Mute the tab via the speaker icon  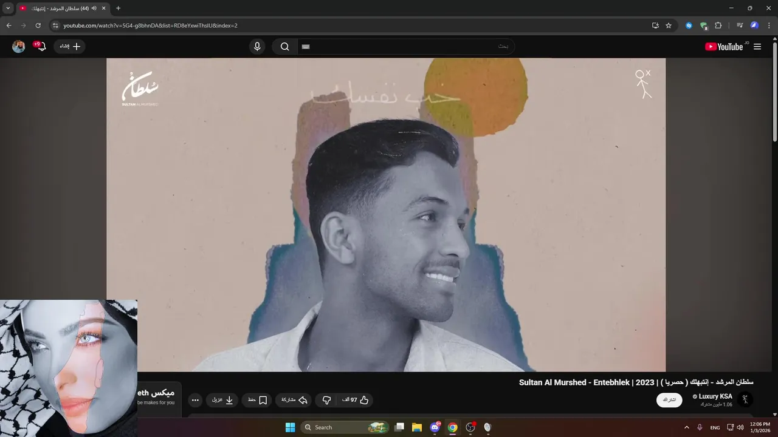94,8
